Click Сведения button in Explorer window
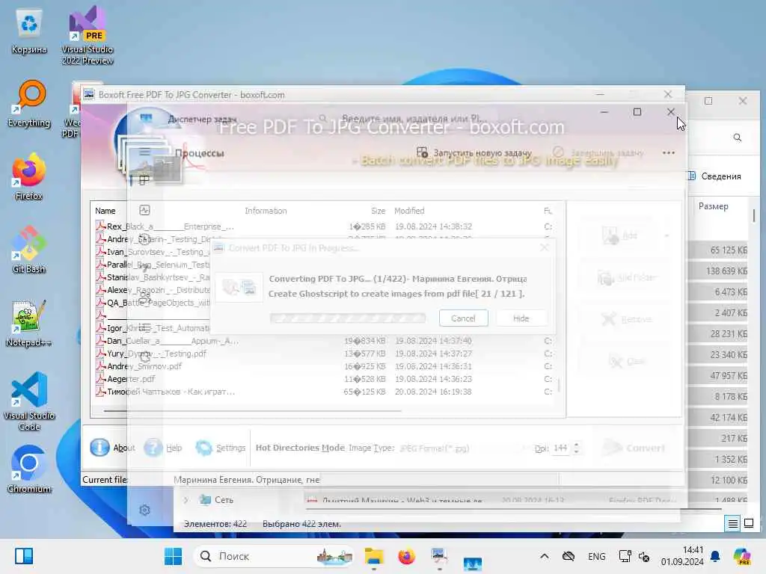766x574 pixels. [714, 176]
